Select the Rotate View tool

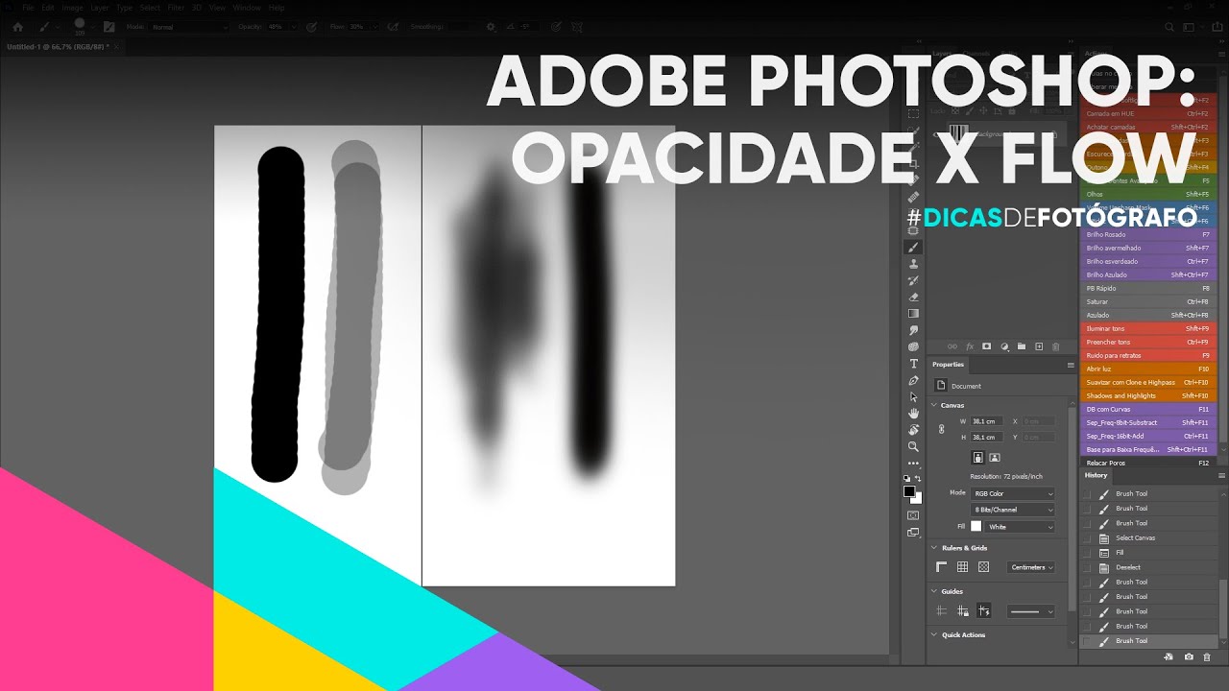pos(913,429)
